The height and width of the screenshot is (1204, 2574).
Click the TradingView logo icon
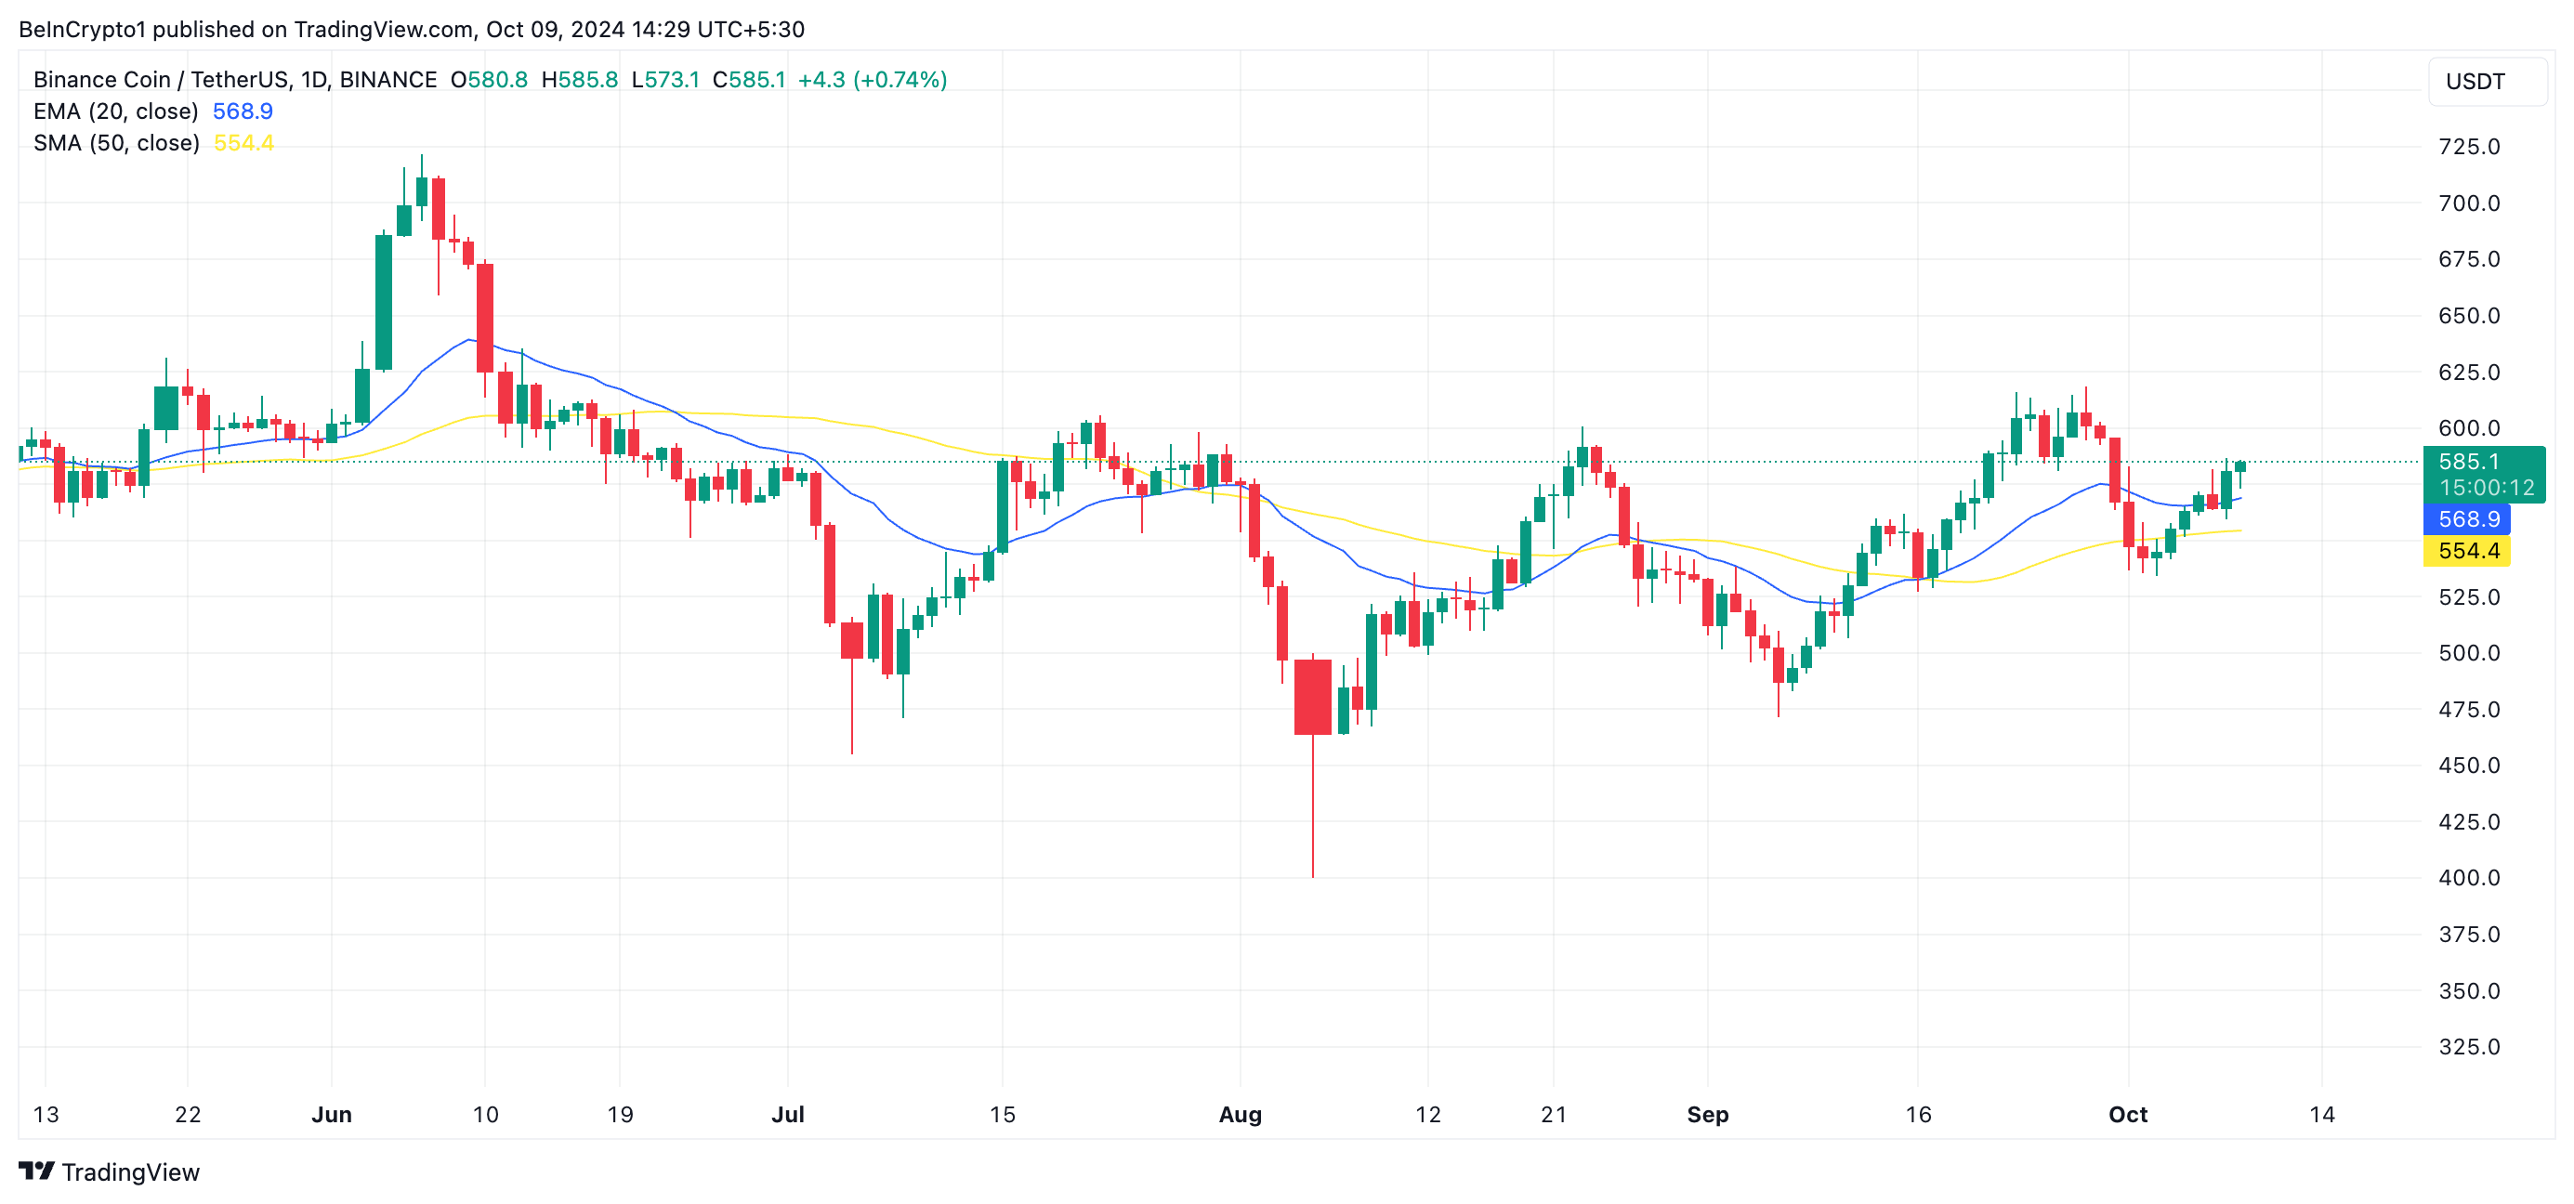point(36,1170)
